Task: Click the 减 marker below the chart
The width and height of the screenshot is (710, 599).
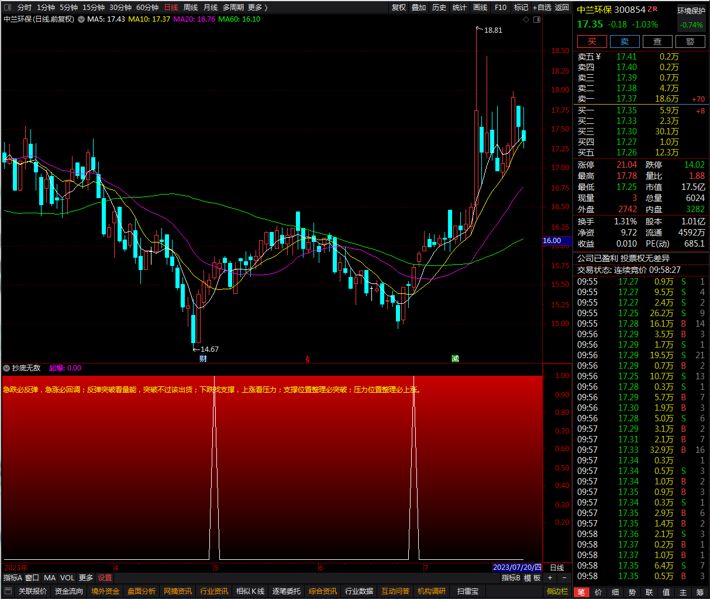Action: [455, 359]
